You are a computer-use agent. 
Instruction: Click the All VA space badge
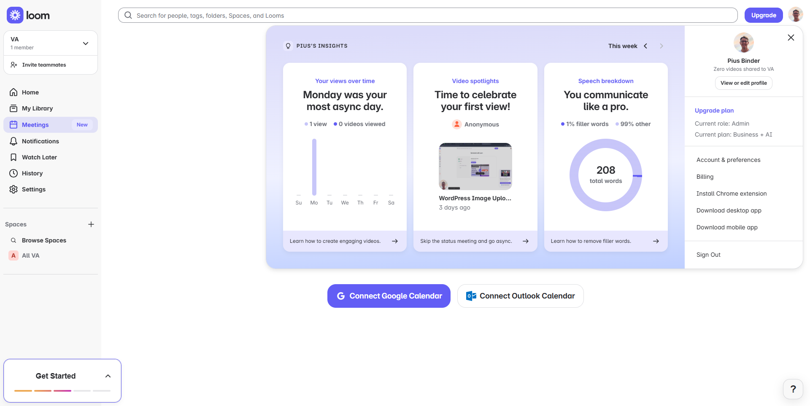pyautogui.click(x=13, y=255)
